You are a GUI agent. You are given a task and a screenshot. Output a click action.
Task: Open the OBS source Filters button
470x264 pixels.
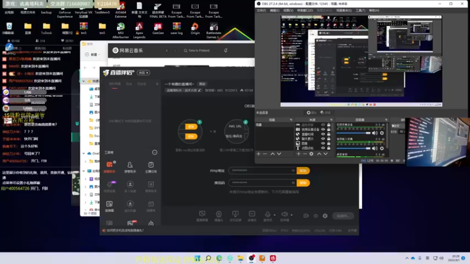[x=325, y=113]
